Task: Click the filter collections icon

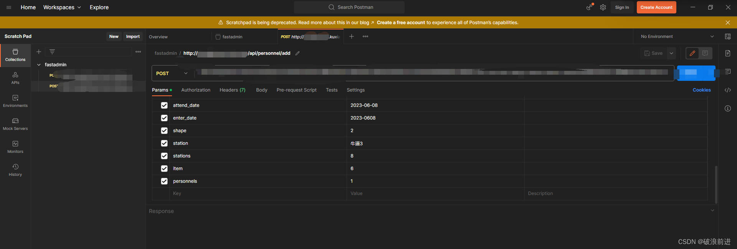Action: pos(52,52)
